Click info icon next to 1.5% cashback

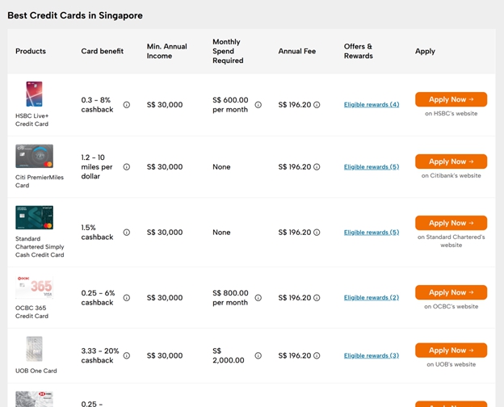(x=127, y=232)
